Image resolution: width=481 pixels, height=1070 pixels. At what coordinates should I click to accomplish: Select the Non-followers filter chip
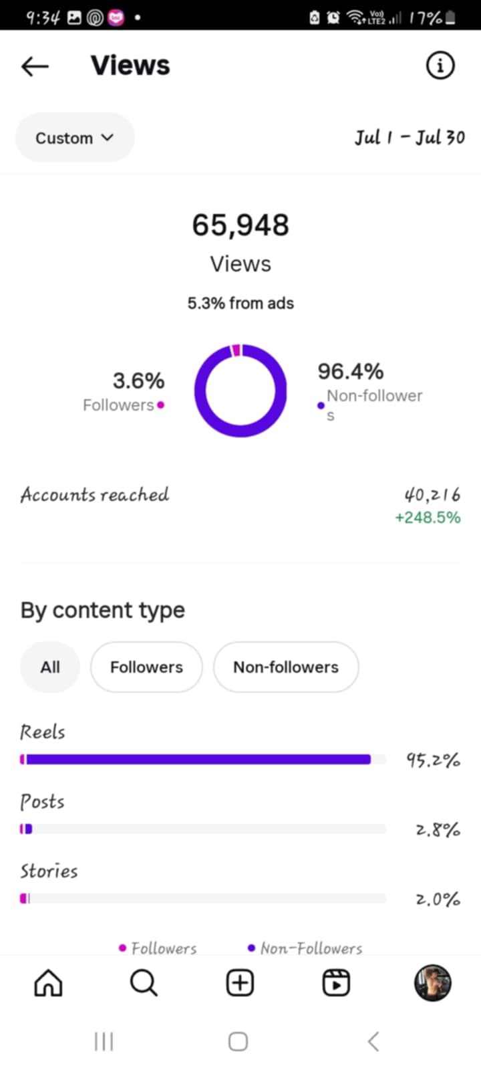click(x=286, y=667)
